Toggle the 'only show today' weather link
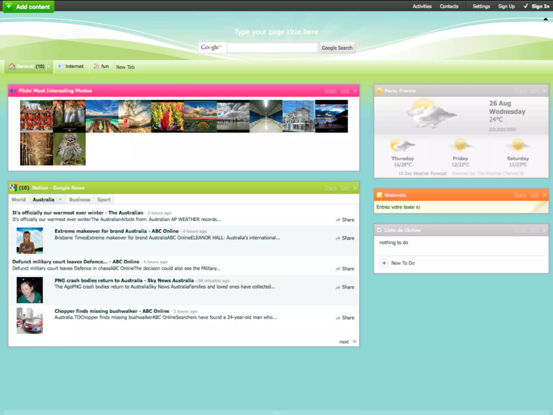Viewport: 553px width, 415px height. tap(502, 129)
